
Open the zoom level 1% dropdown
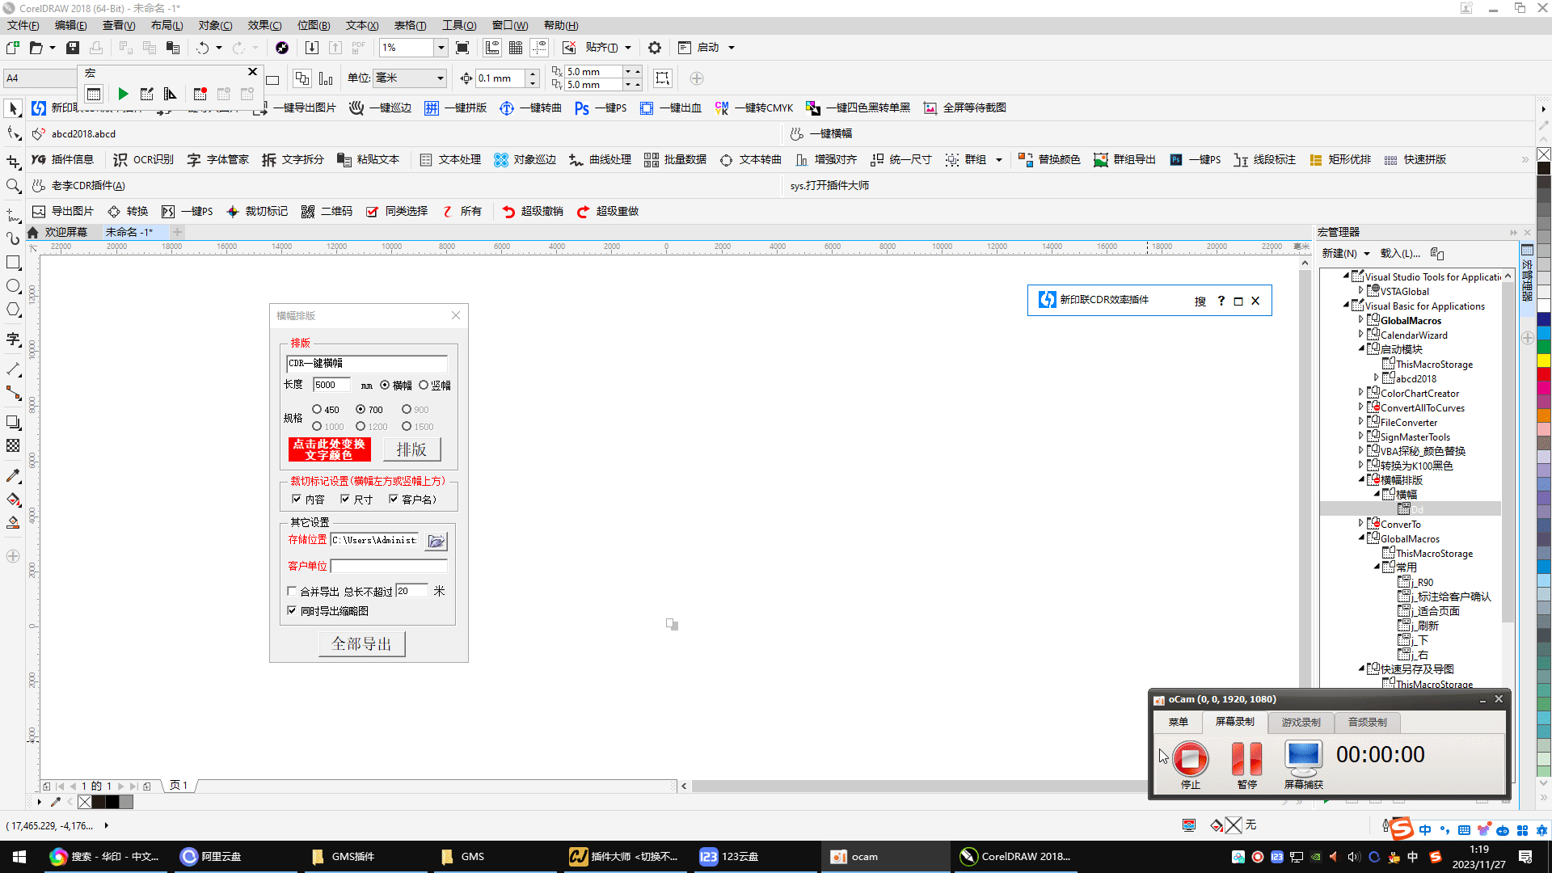(441, 48)
